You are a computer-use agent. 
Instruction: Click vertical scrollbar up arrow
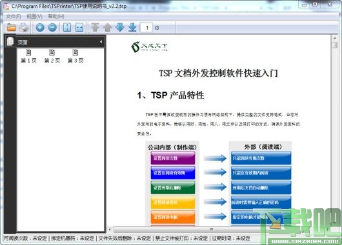[x=335, y=39]
